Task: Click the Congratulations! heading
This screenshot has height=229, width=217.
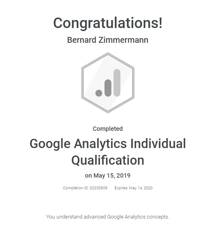Action: tap(108, 23)
